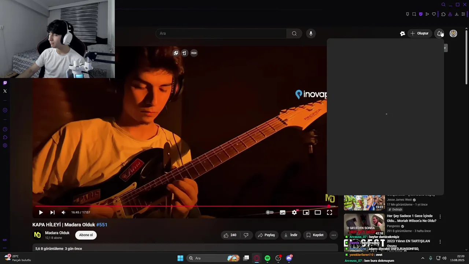Open Opera easy setup sliders icon
This screenshot has height=264, width=469.
click(463, 14)
